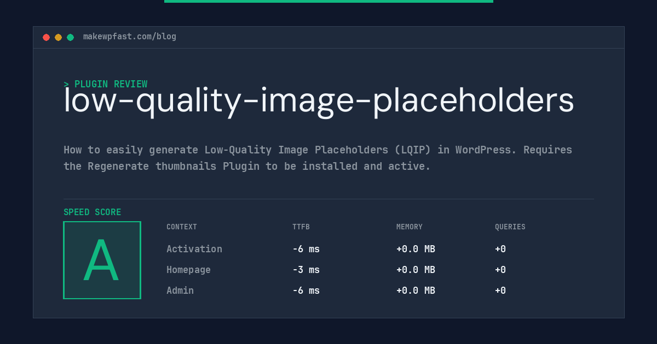
Task: Click Admin TTFB value -6 ms
Action: [306, 290]
